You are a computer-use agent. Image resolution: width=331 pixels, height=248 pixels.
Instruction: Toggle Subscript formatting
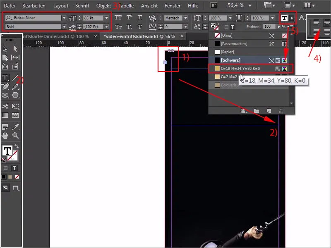[129, 27]
